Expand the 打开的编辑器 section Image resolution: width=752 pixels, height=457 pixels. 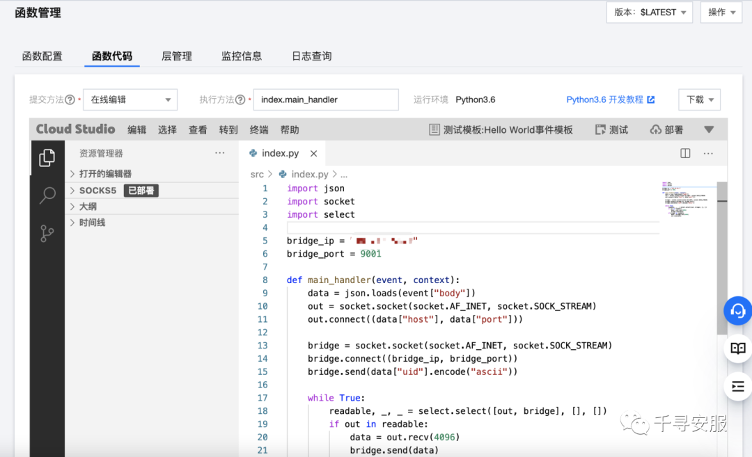coord(152,174)
